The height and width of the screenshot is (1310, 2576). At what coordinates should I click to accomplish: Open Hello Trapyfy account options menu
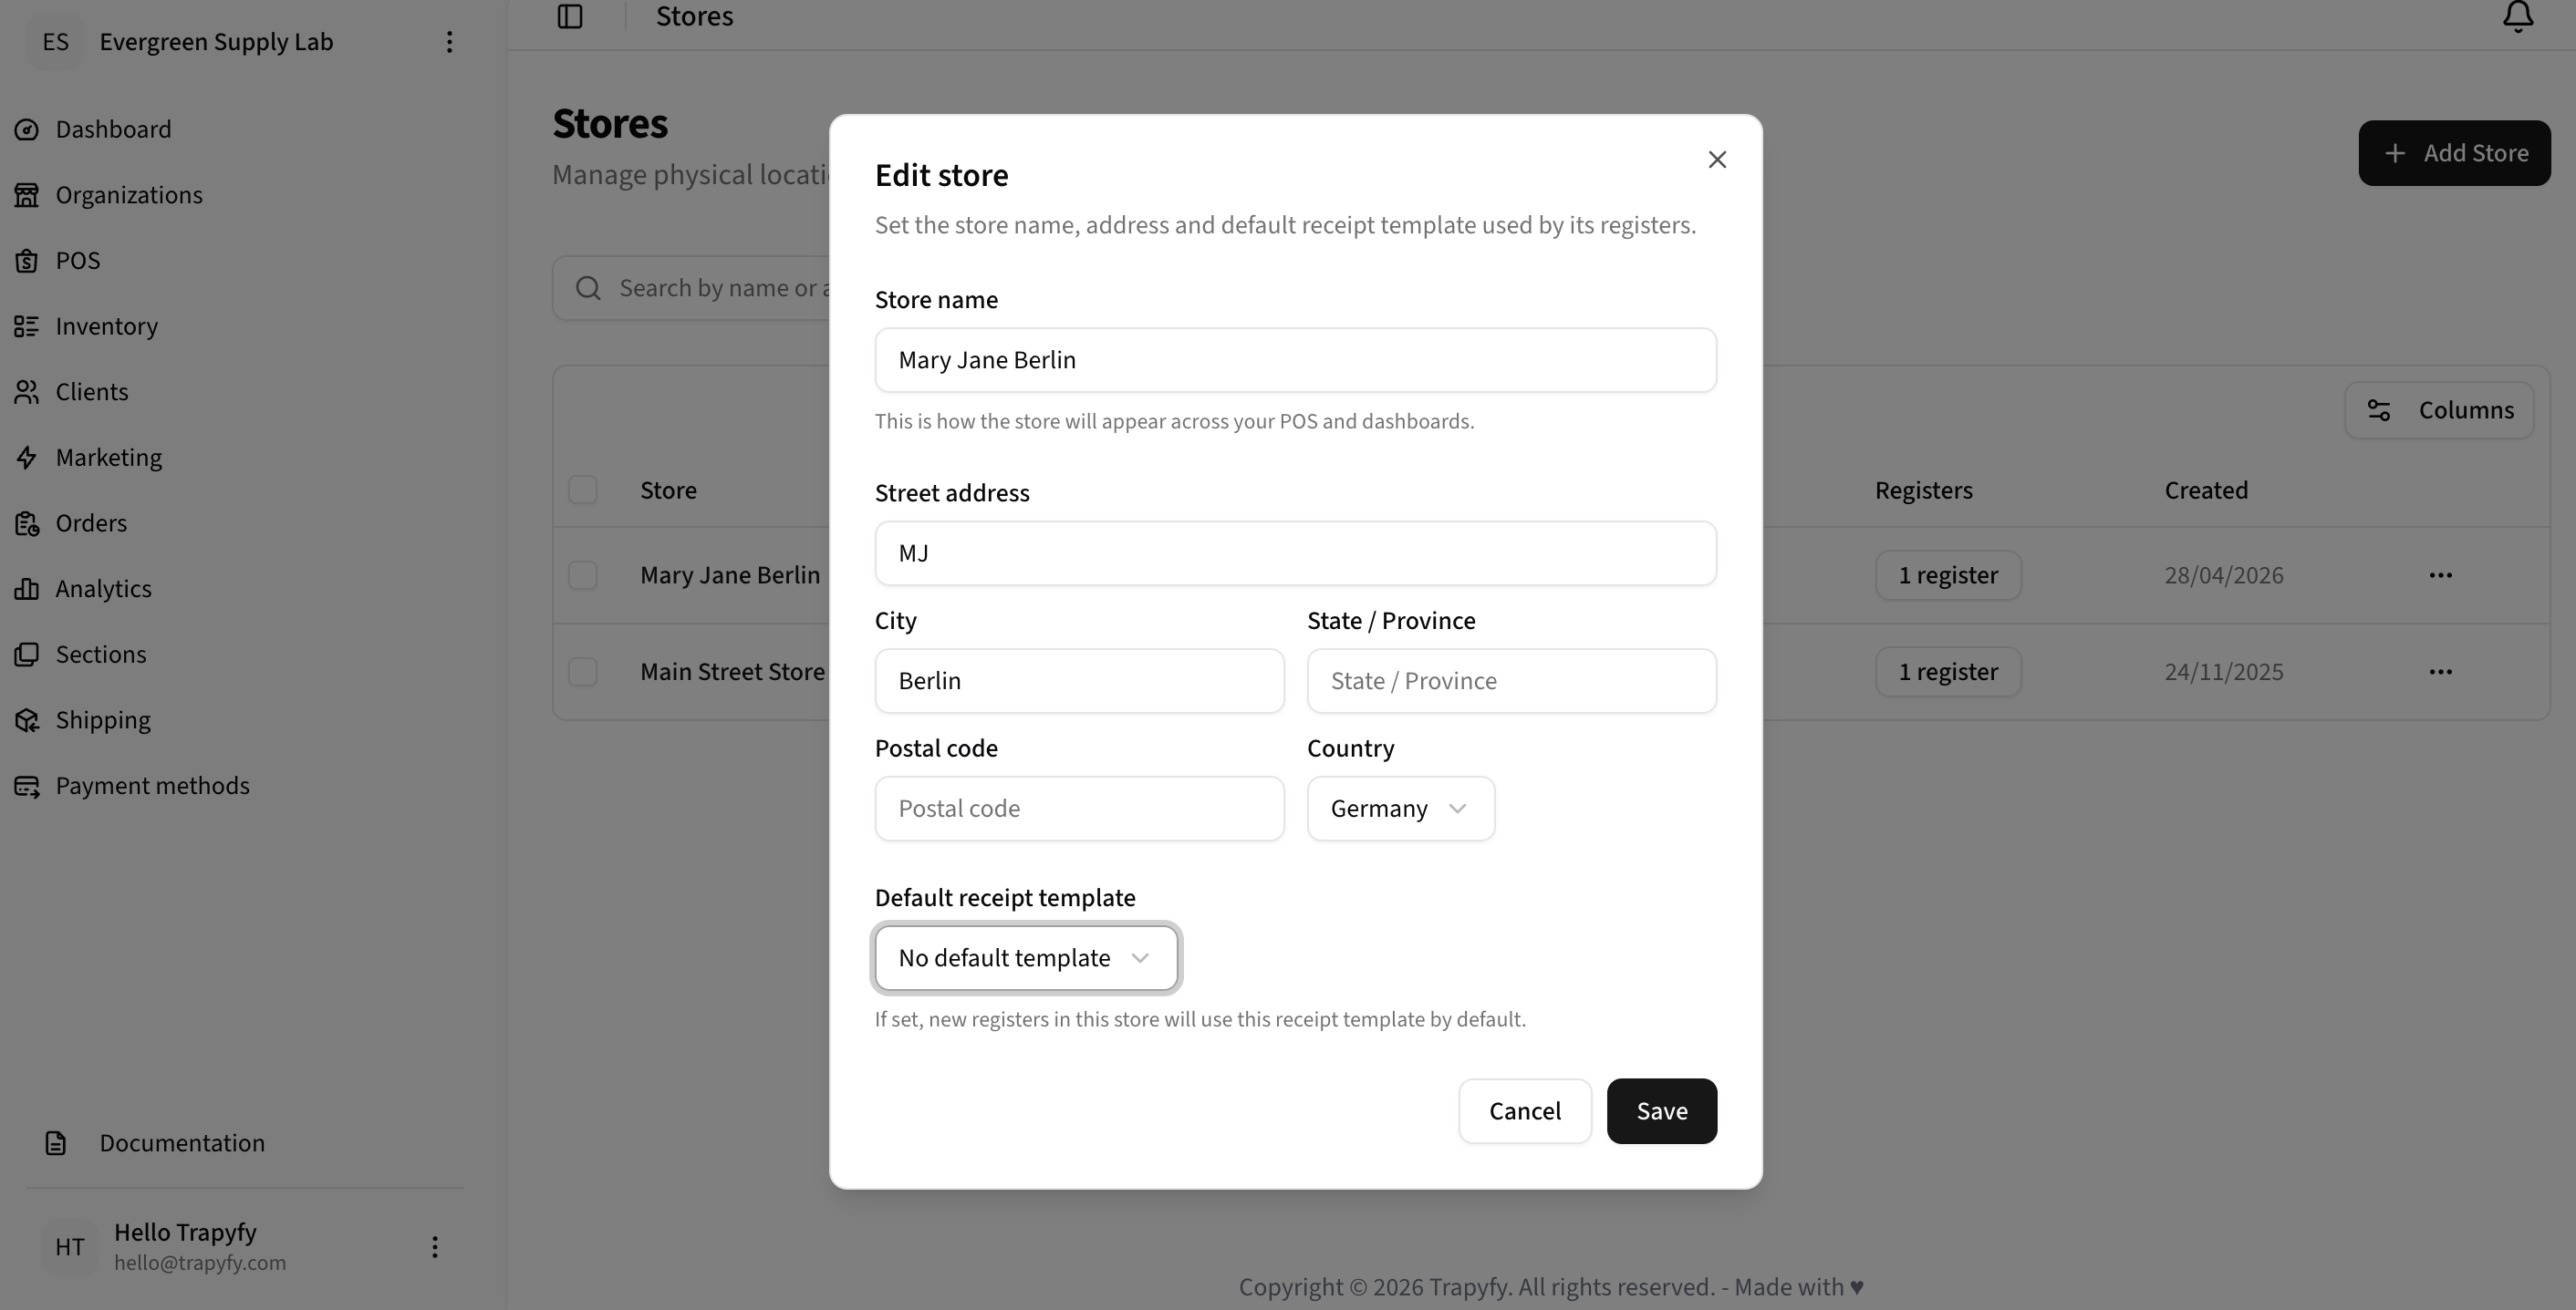[434, 1247]
